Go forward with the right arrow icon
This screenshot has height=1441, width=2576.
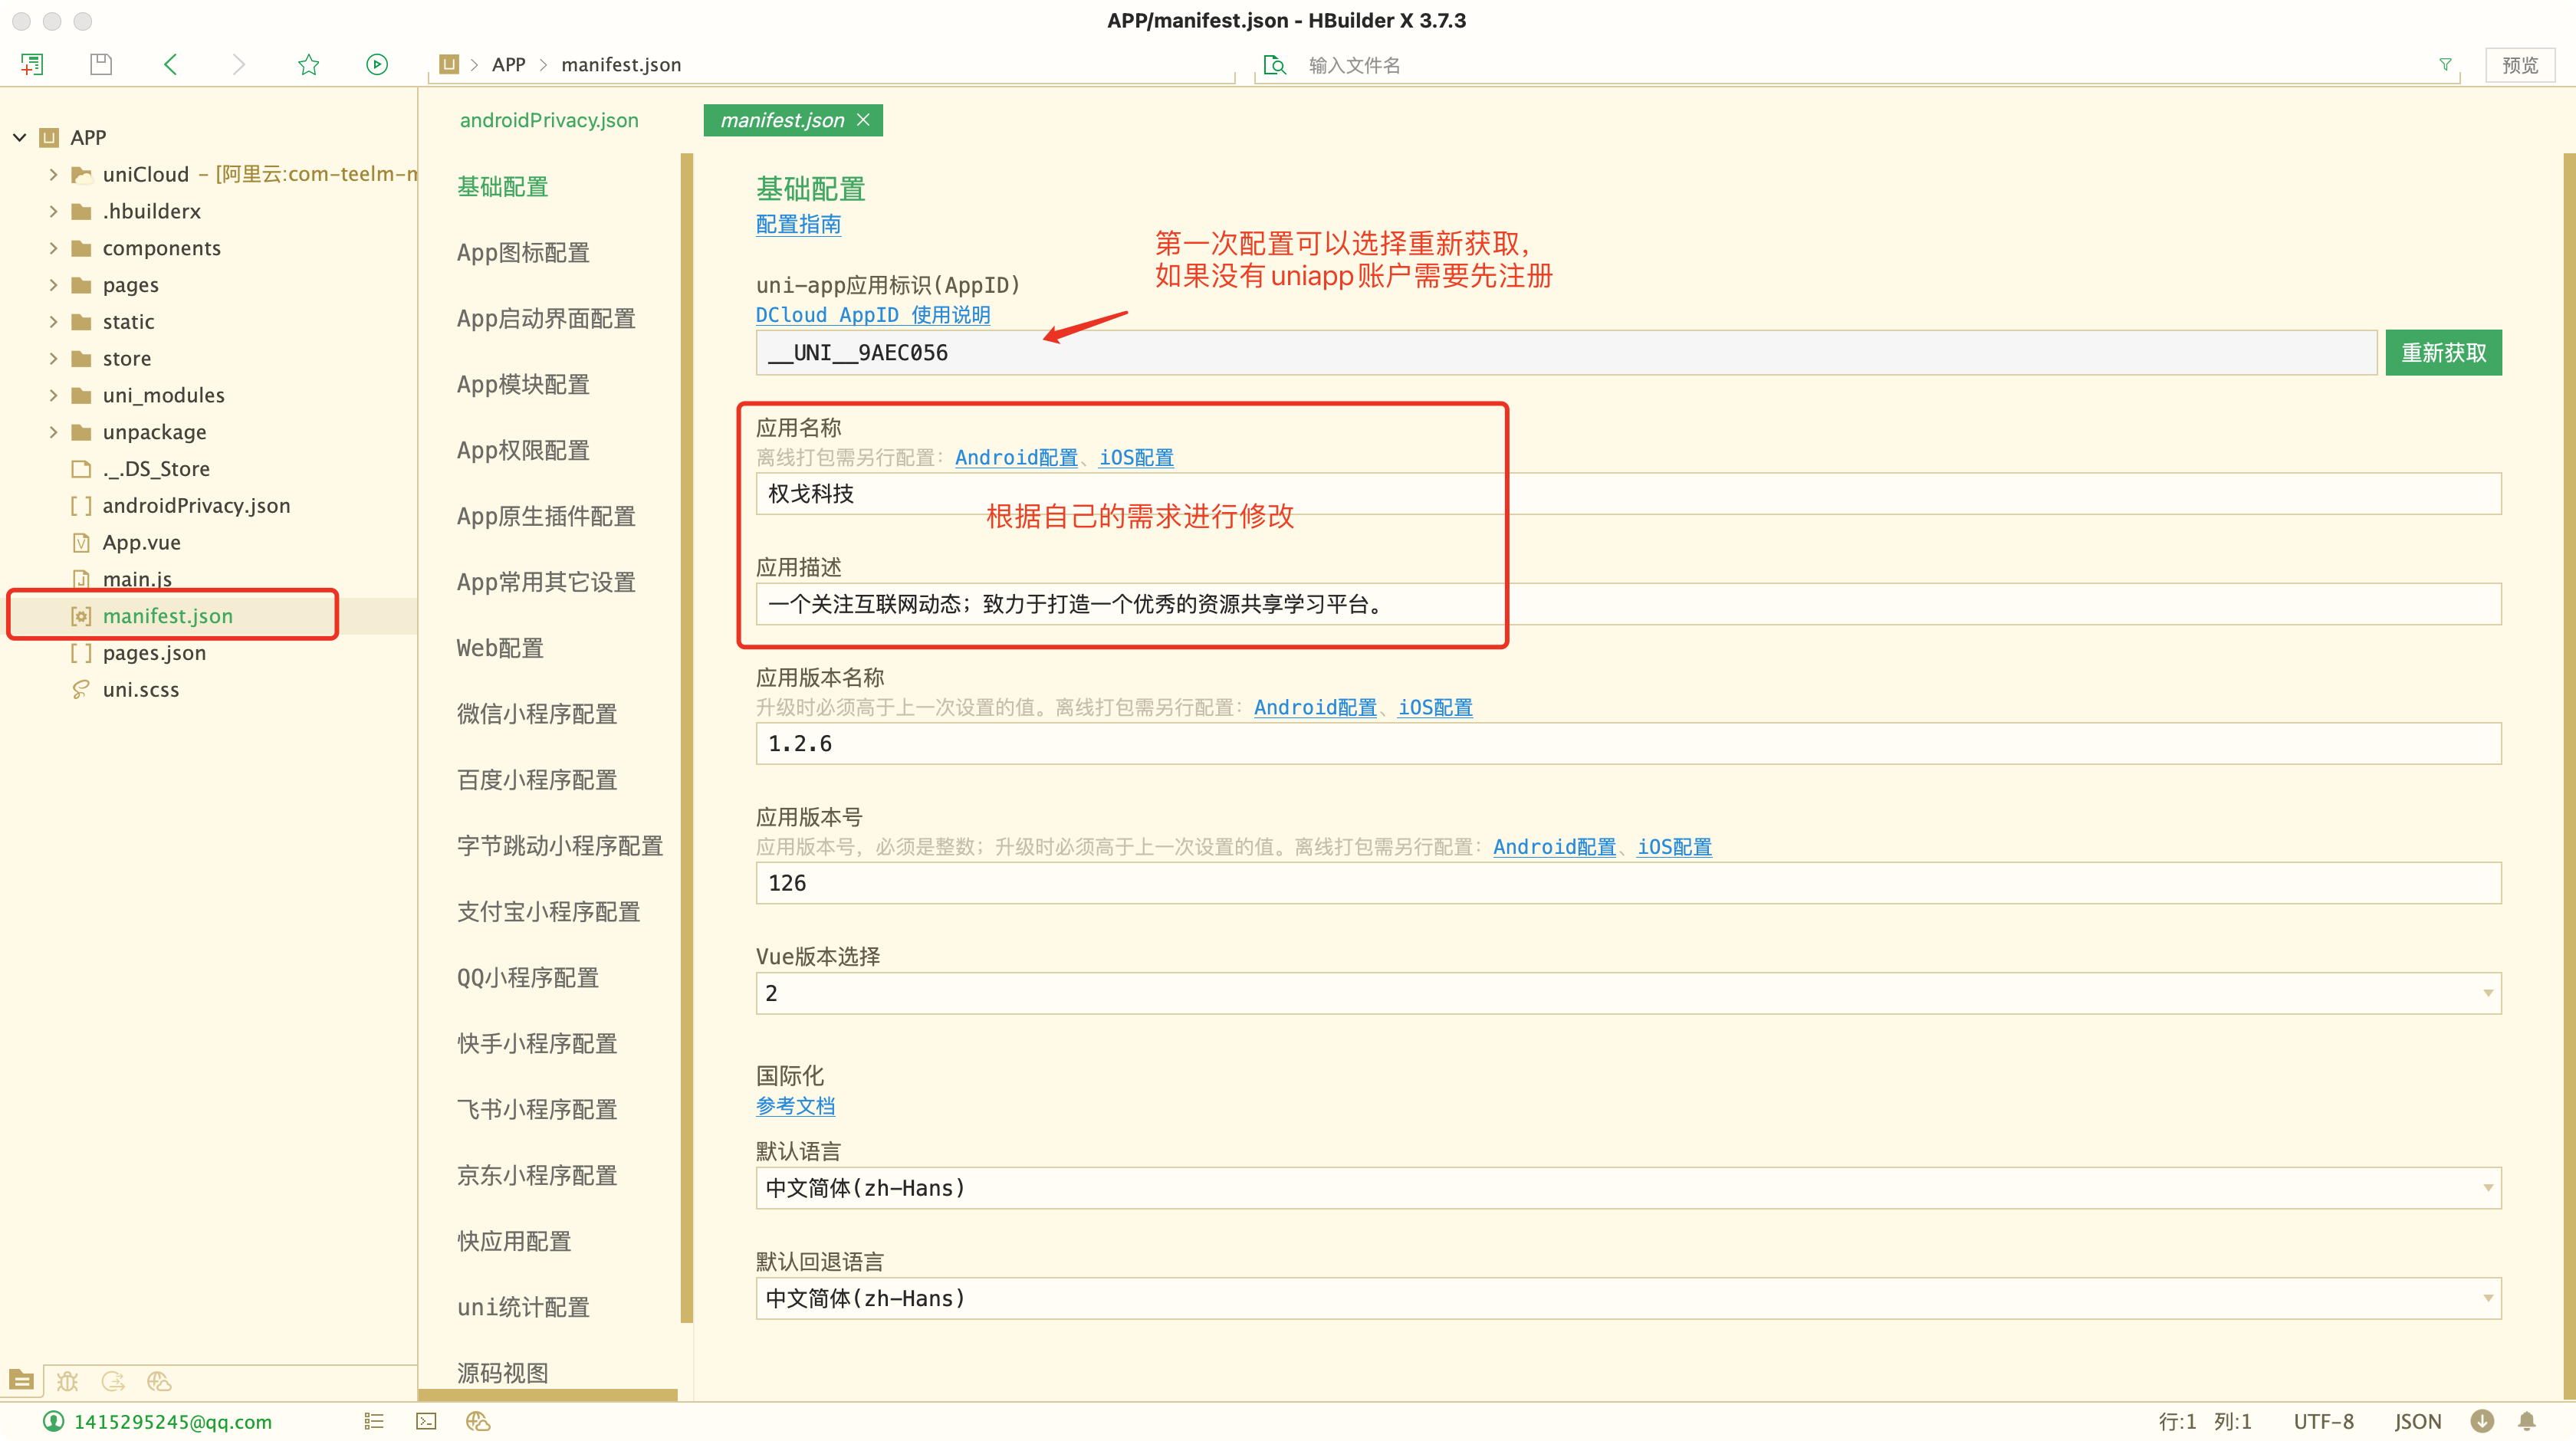tap(238, 65)
